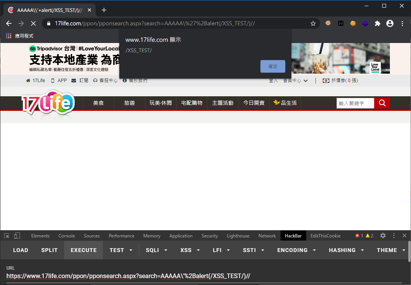The width and height of the screenshot is (411, 285).
Task: Click the HackBar URL text field
Action: (205, 276)
